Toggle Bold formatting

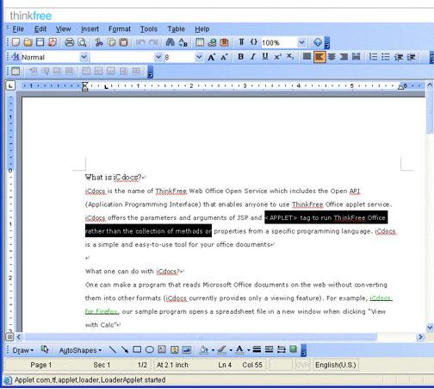tap(240, 57)
